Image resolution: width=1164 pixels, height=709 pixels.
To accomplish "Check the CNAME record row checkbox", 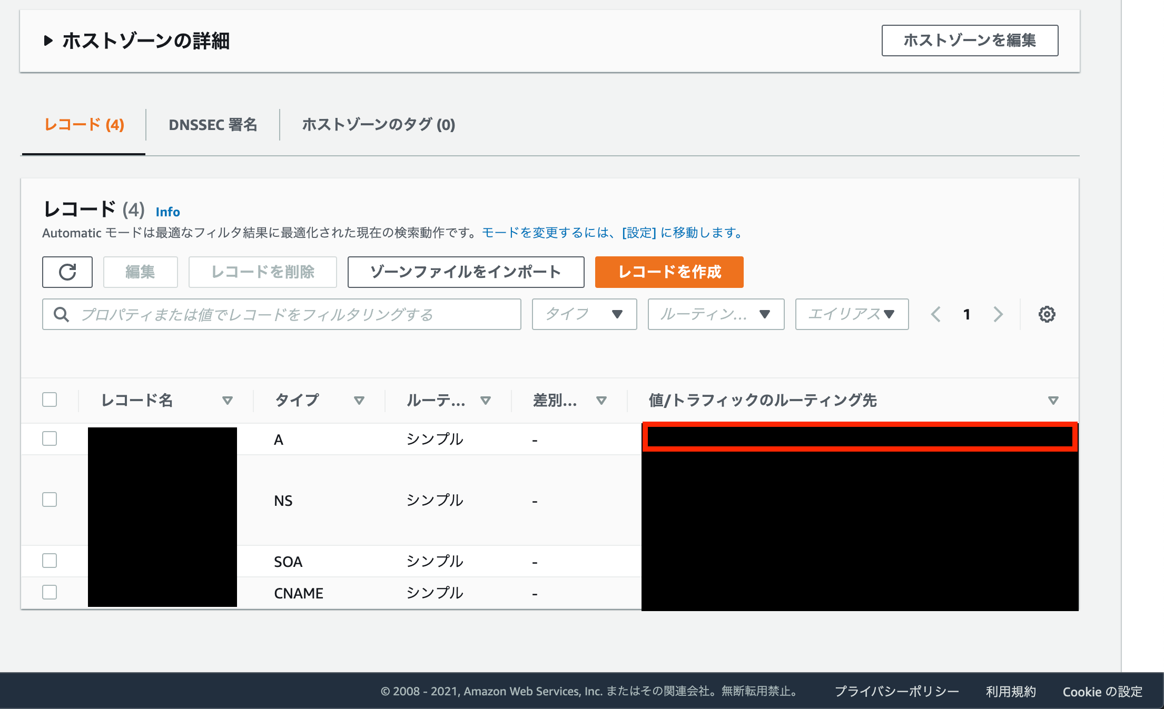I will pyautogui.click(x=50, y=592).
